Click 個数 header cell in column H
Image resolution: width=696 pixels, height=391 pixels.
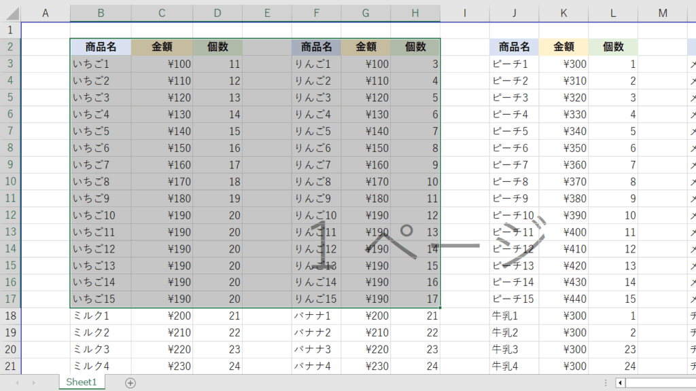tap(415, 47)
